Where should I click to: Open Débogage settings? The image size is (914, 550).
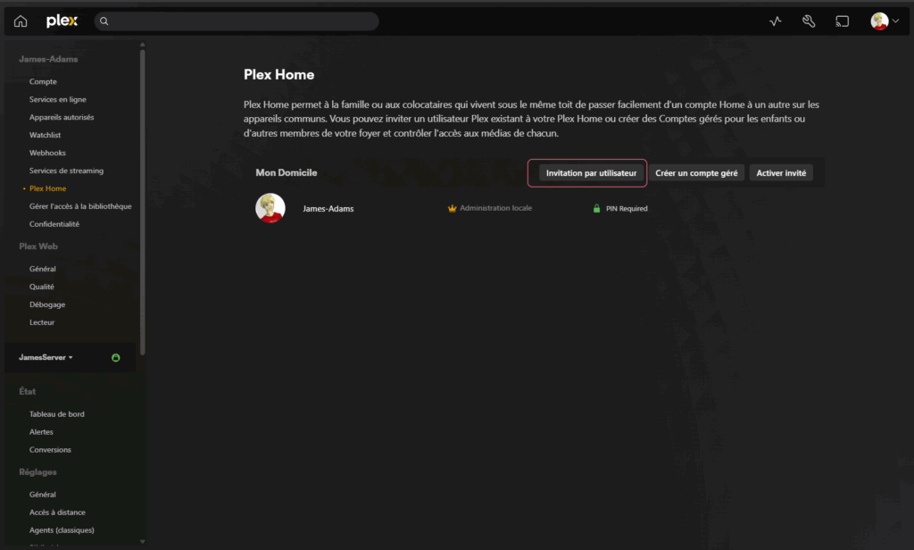coord(47,304)
